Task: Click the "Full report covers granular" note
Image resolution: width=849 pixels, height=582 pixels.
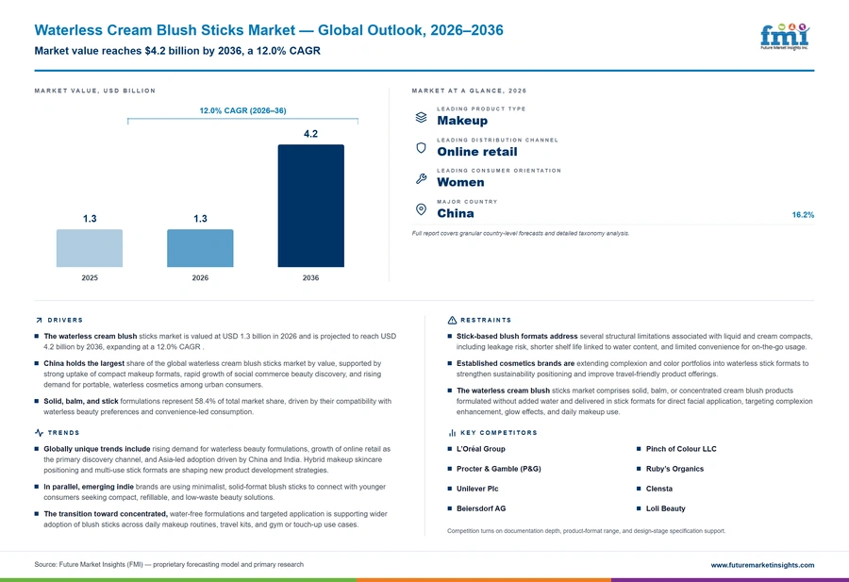Action: pos(521,233)
